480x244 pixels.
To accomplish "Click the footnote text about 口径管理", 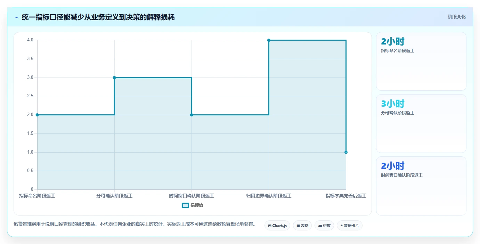I will tap(134, 224).
